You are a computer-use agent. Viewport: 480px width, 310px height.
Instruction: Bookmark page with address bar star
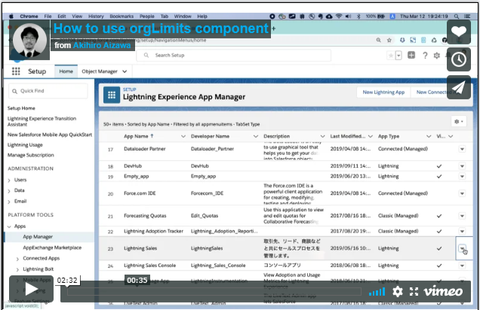click(389, 40)
